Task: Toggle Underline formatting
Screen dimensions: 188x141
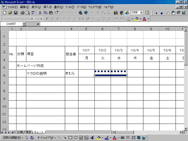Action: (58, 19)
